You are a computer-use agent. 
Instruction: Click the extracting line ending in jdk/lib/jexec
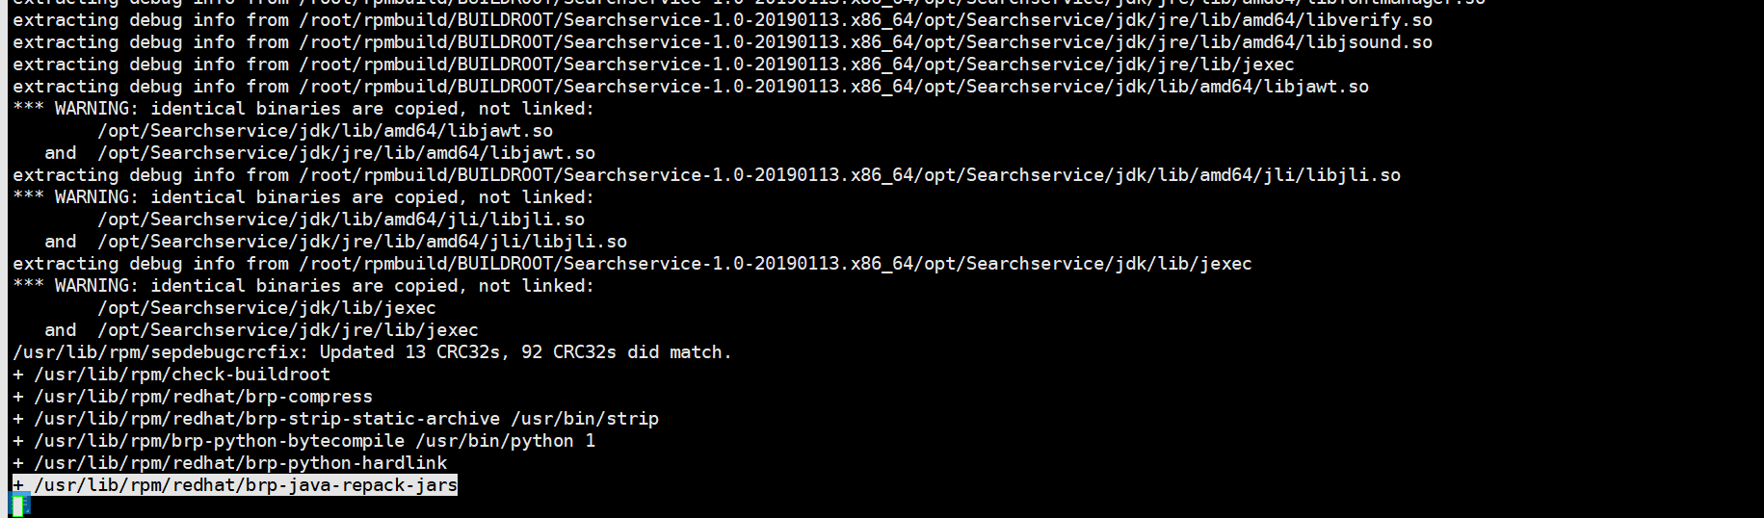(632, 264)
